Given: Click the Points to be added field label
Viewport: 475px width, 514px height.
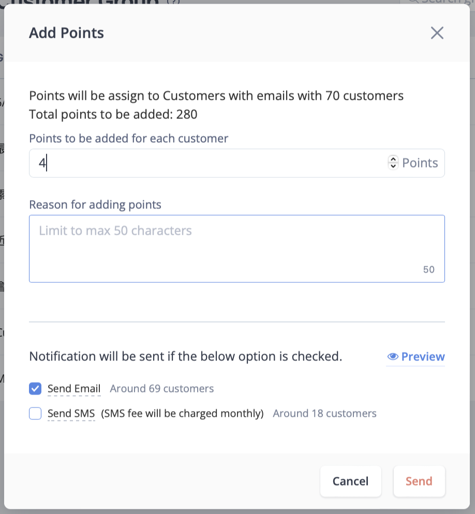Looking at the screenshot, I should (129, 139).
